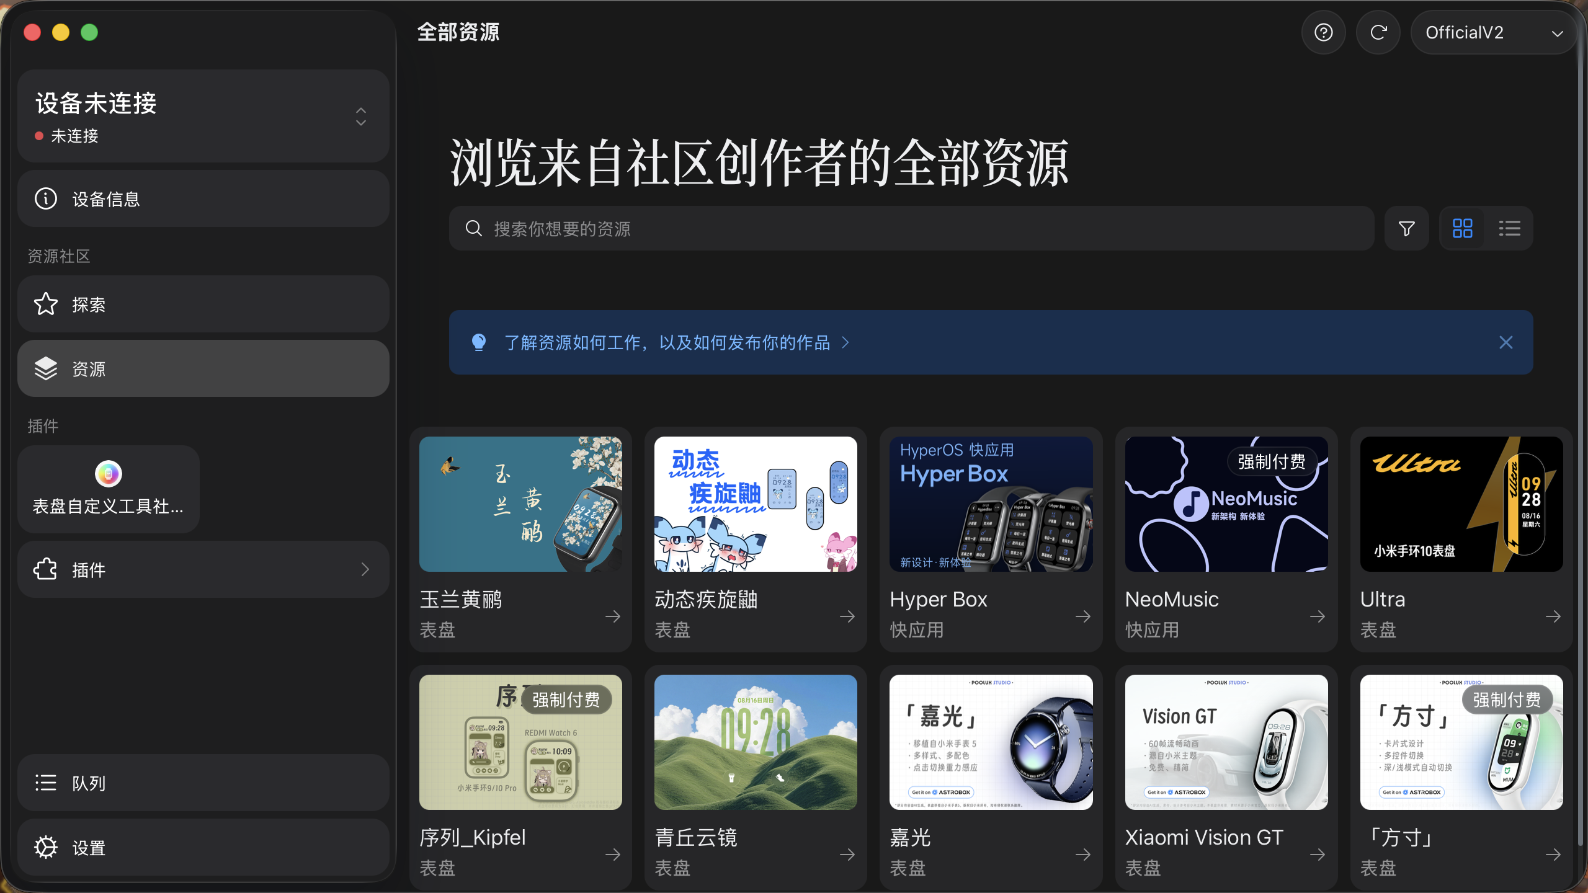
Task: Click the puzzle icon beside 插件
Action: pyautogui.click(x=45, y=569)
